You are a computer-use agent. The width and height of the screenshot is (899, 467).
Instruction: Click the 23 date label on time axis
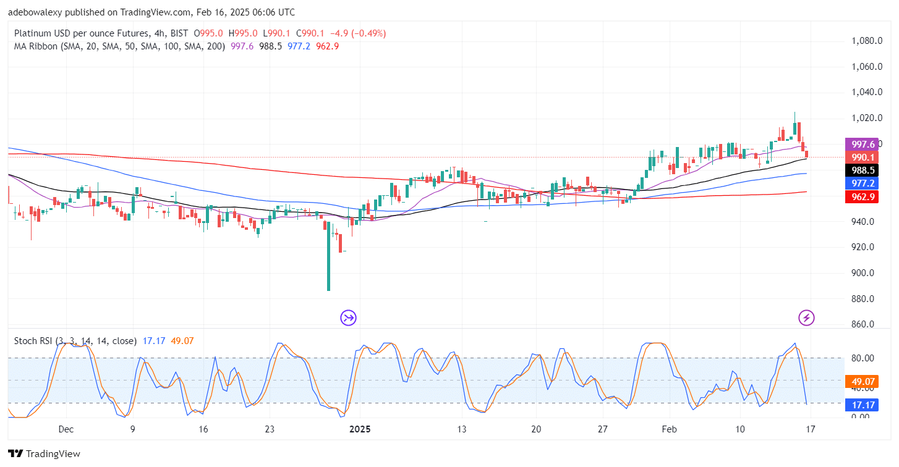269,429
